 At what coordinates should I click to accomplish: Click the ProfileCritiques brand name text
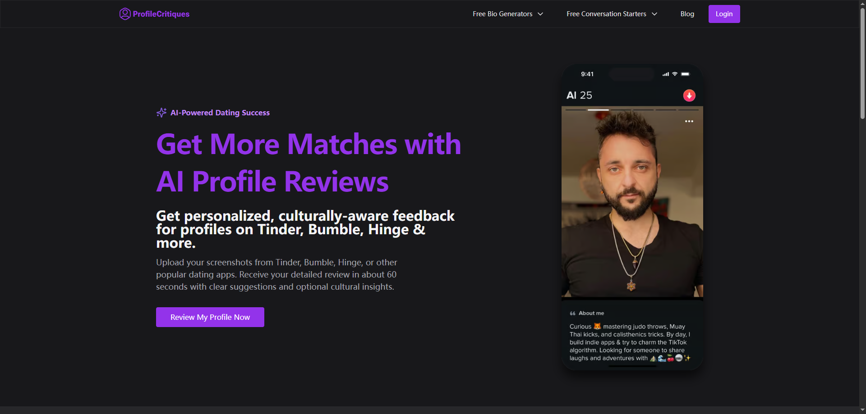161,14
